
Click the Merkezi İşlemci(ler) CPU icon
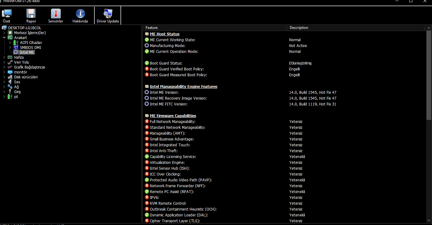coord(10,33)
